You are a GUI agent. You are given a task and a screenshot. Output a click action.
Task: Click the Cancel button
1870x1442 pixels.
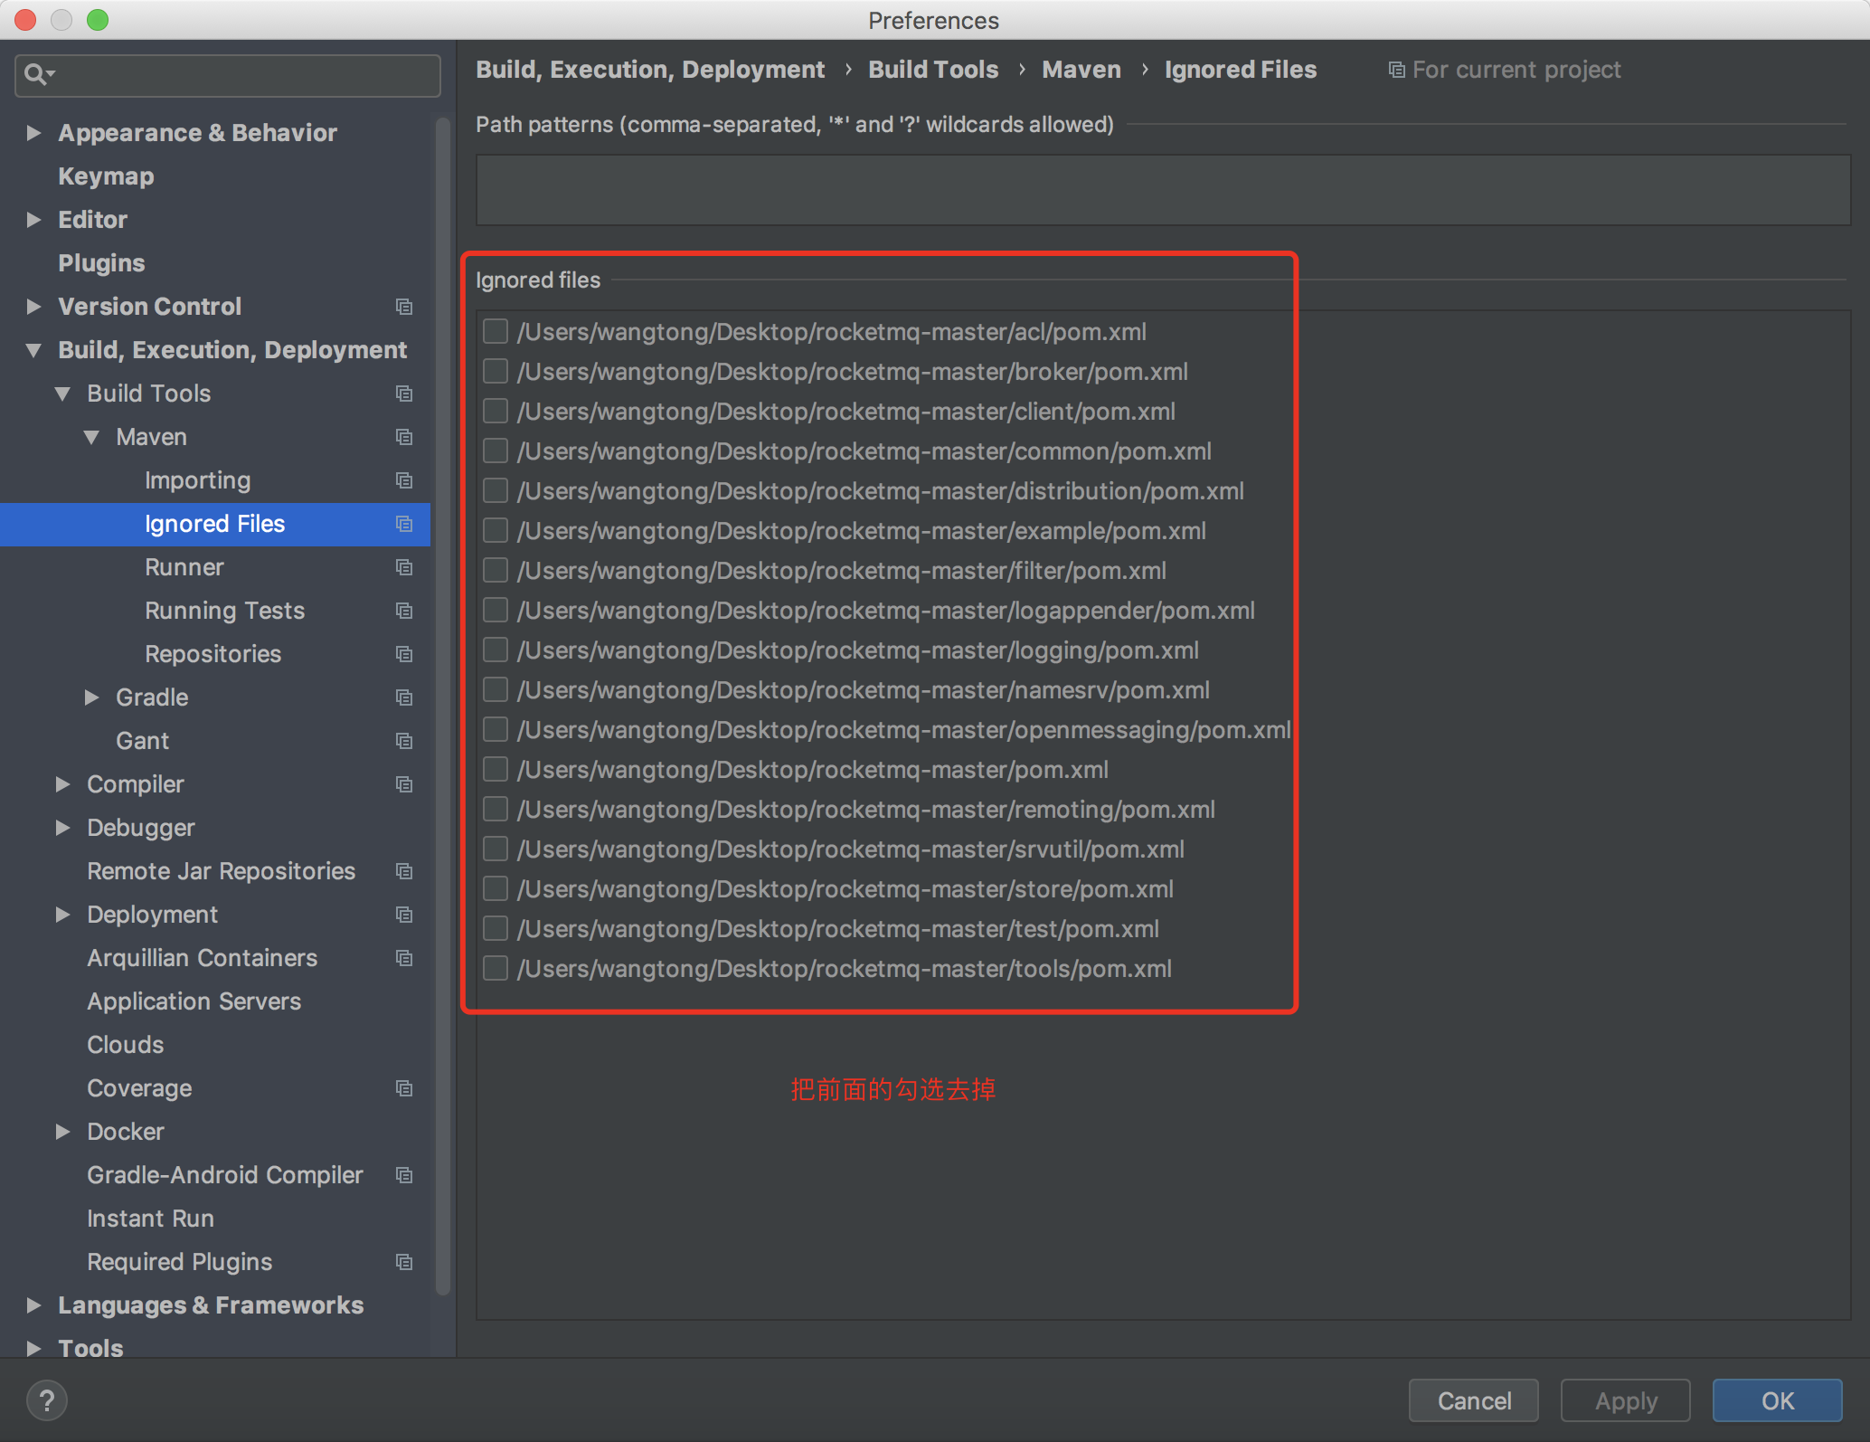pos(1473,1400)
